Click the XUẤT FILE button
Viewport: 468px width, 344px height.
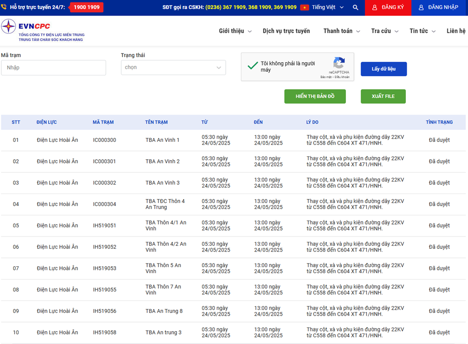pos(383,97)
